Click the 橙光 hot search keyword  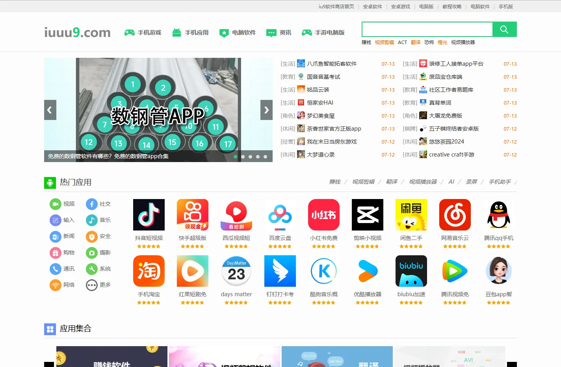(x=442, y=42)
